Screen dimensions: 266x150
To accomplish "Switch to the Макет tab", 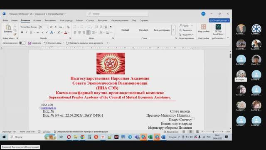I will tap(79, 20).
